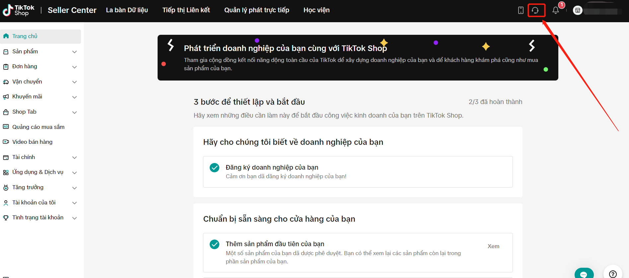The image size is (629, 278).
Task: Click text Cảm ơn bạn đã đăng ký doanh nghiệp
Action: click(x=286, y=176)
